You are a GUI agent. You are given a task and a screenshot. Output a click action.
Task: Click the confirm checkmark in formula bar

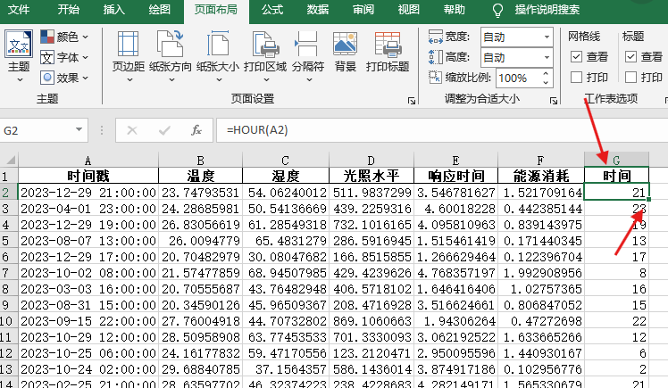pyautogui.click(x=164, y=130)
